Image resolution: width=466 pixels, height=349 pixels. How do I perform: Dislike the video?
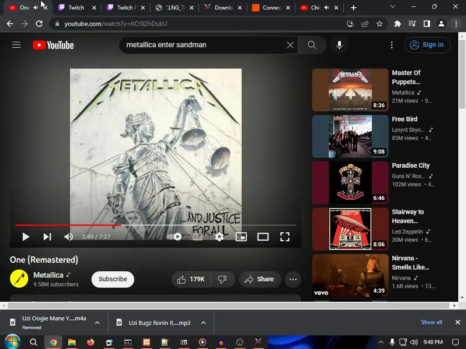[222, 279]
